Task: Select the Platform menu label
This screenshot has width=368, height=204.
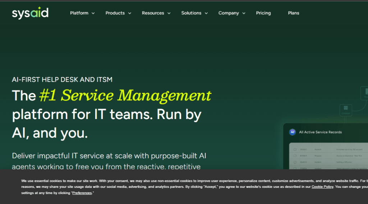Action: point(79,13)
